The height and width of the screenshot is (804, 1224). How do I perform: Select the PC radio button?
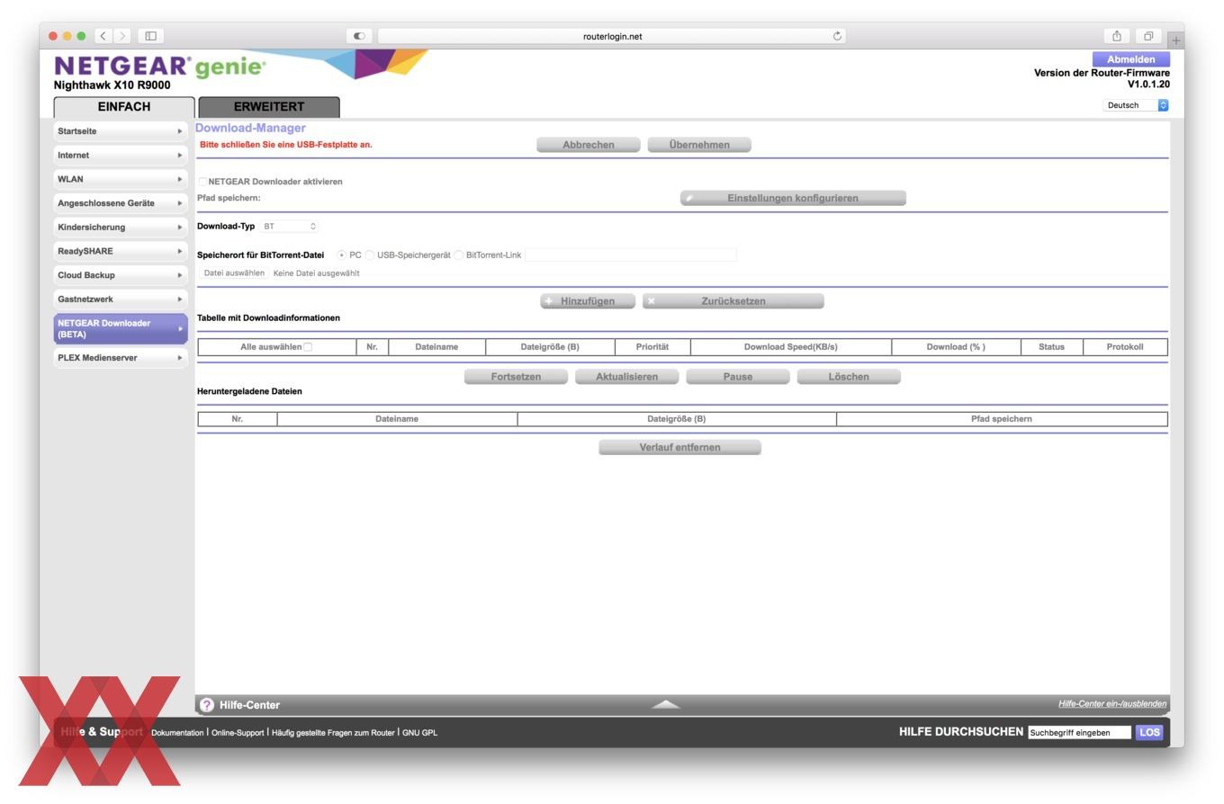click(x=342, y=255)
